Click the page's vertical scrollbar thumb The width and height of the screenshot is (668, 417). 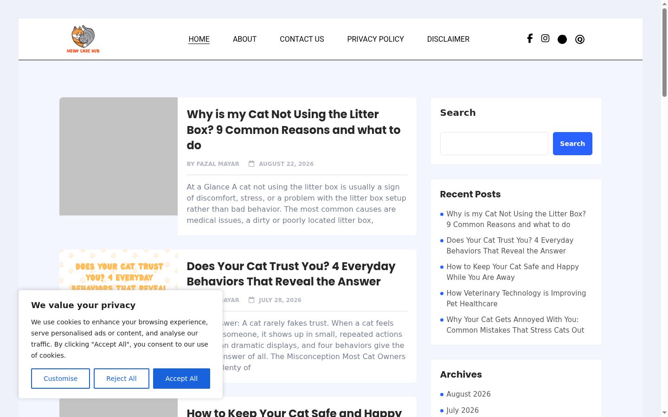tap(664, 52)
